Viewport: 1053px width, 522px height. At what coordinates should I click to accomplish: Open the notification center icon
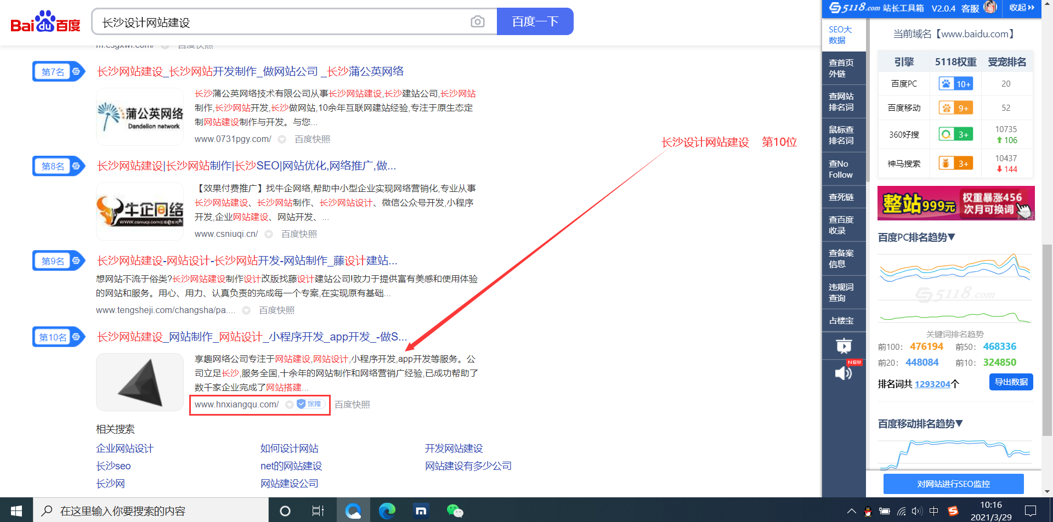pyautogui.click(x=1031, y=511)
